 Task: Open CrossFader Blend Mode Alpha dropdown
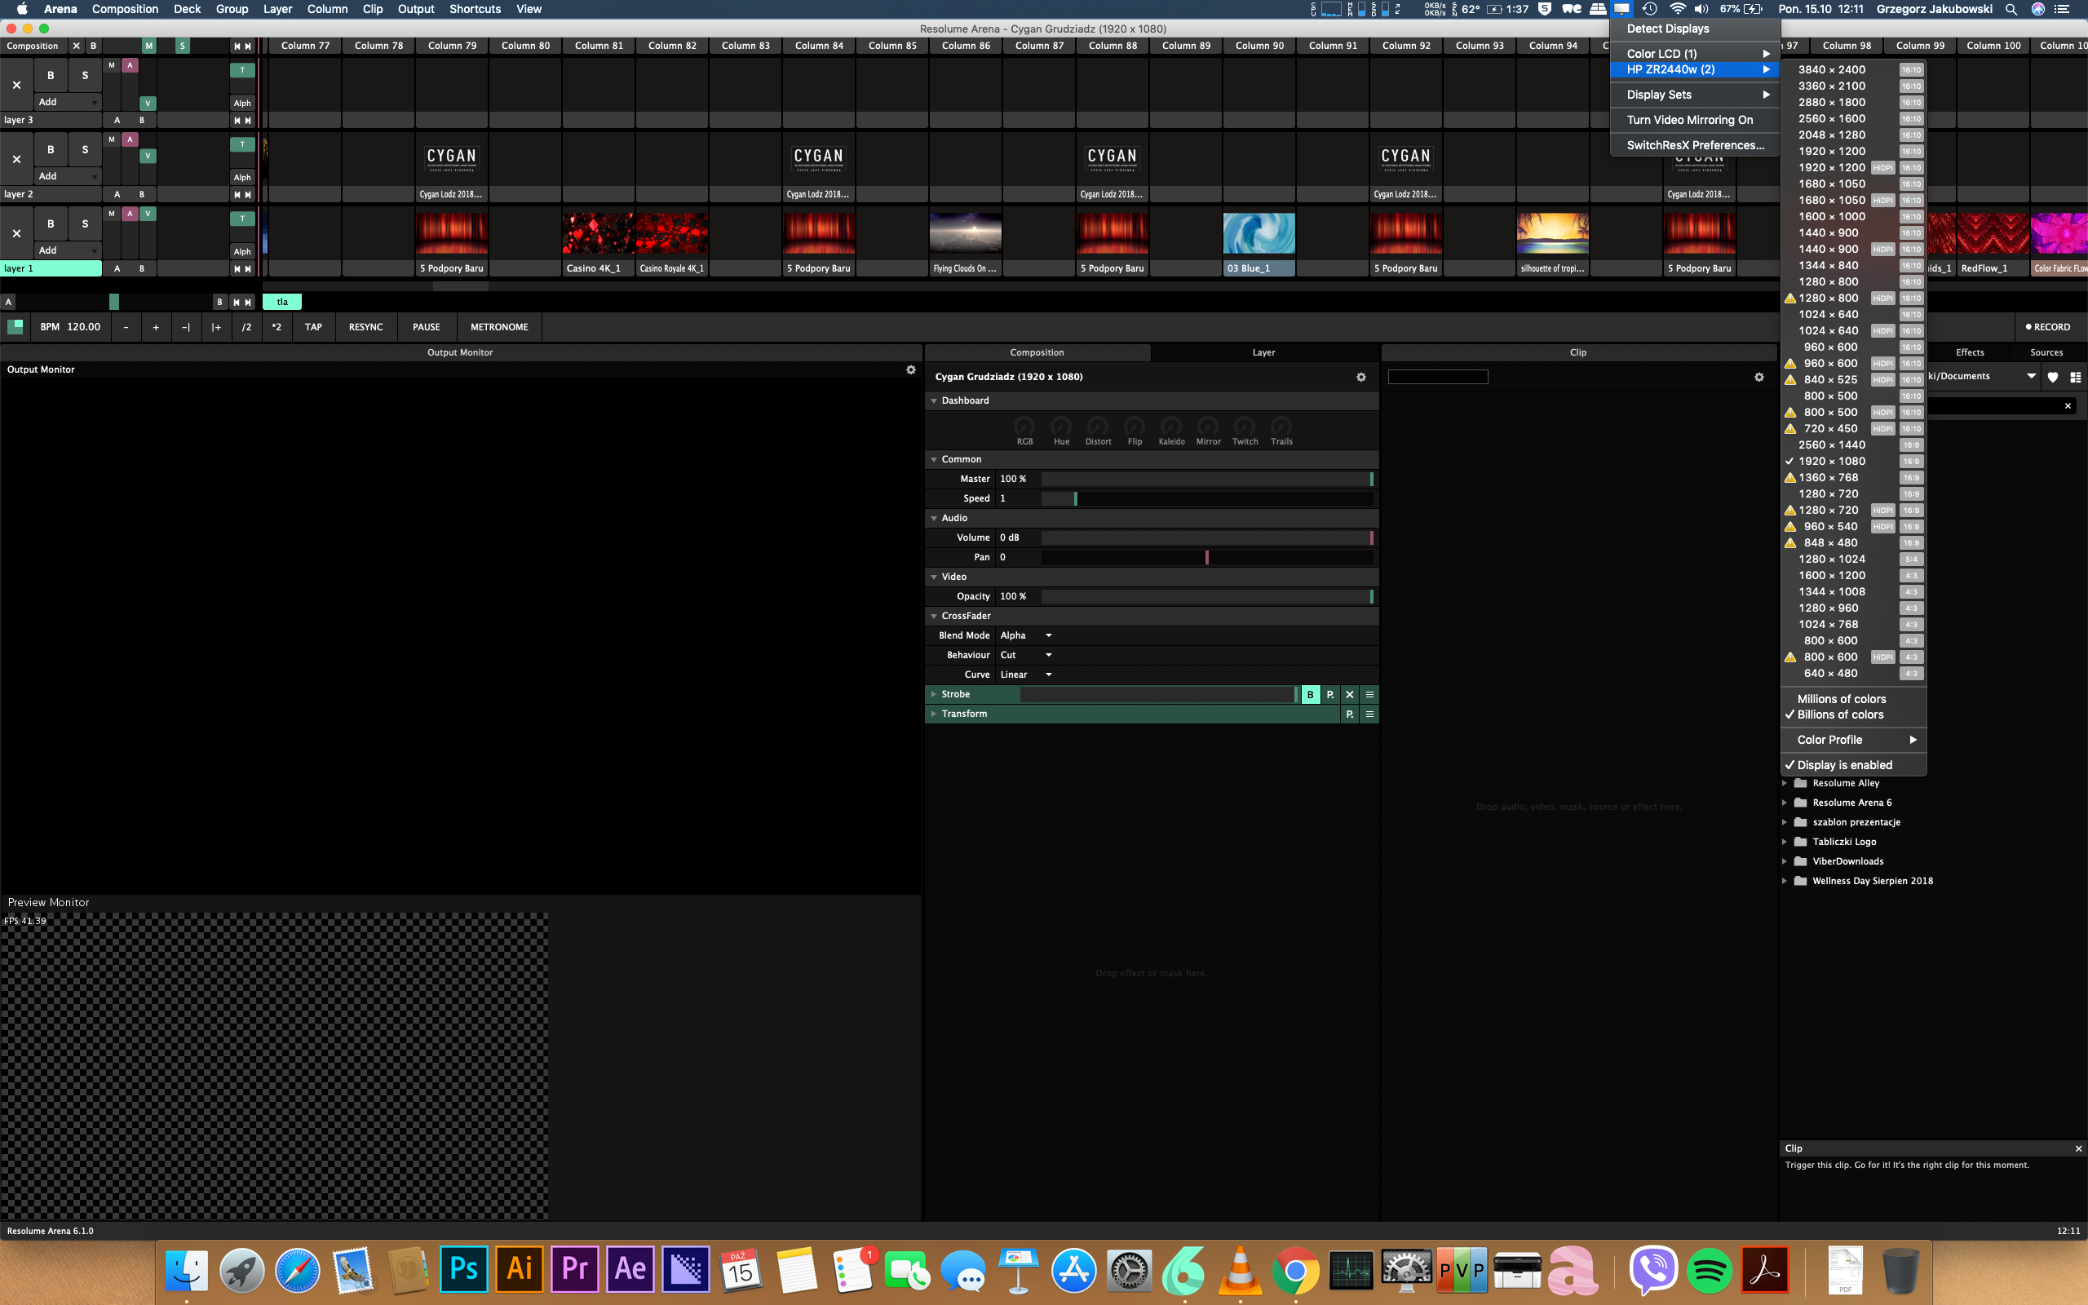pyautogui.click(x=1025, y=635)
